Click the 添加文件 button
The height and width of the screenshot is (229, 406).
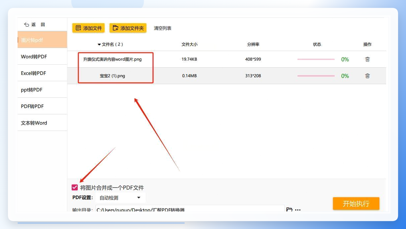click(x=89, y=28)
